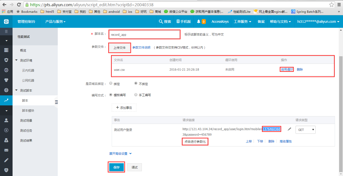Open the pencil icon in the sidebar
Image resolution: width=343 pixels, height=176 pixels.
tap(6, 160)
